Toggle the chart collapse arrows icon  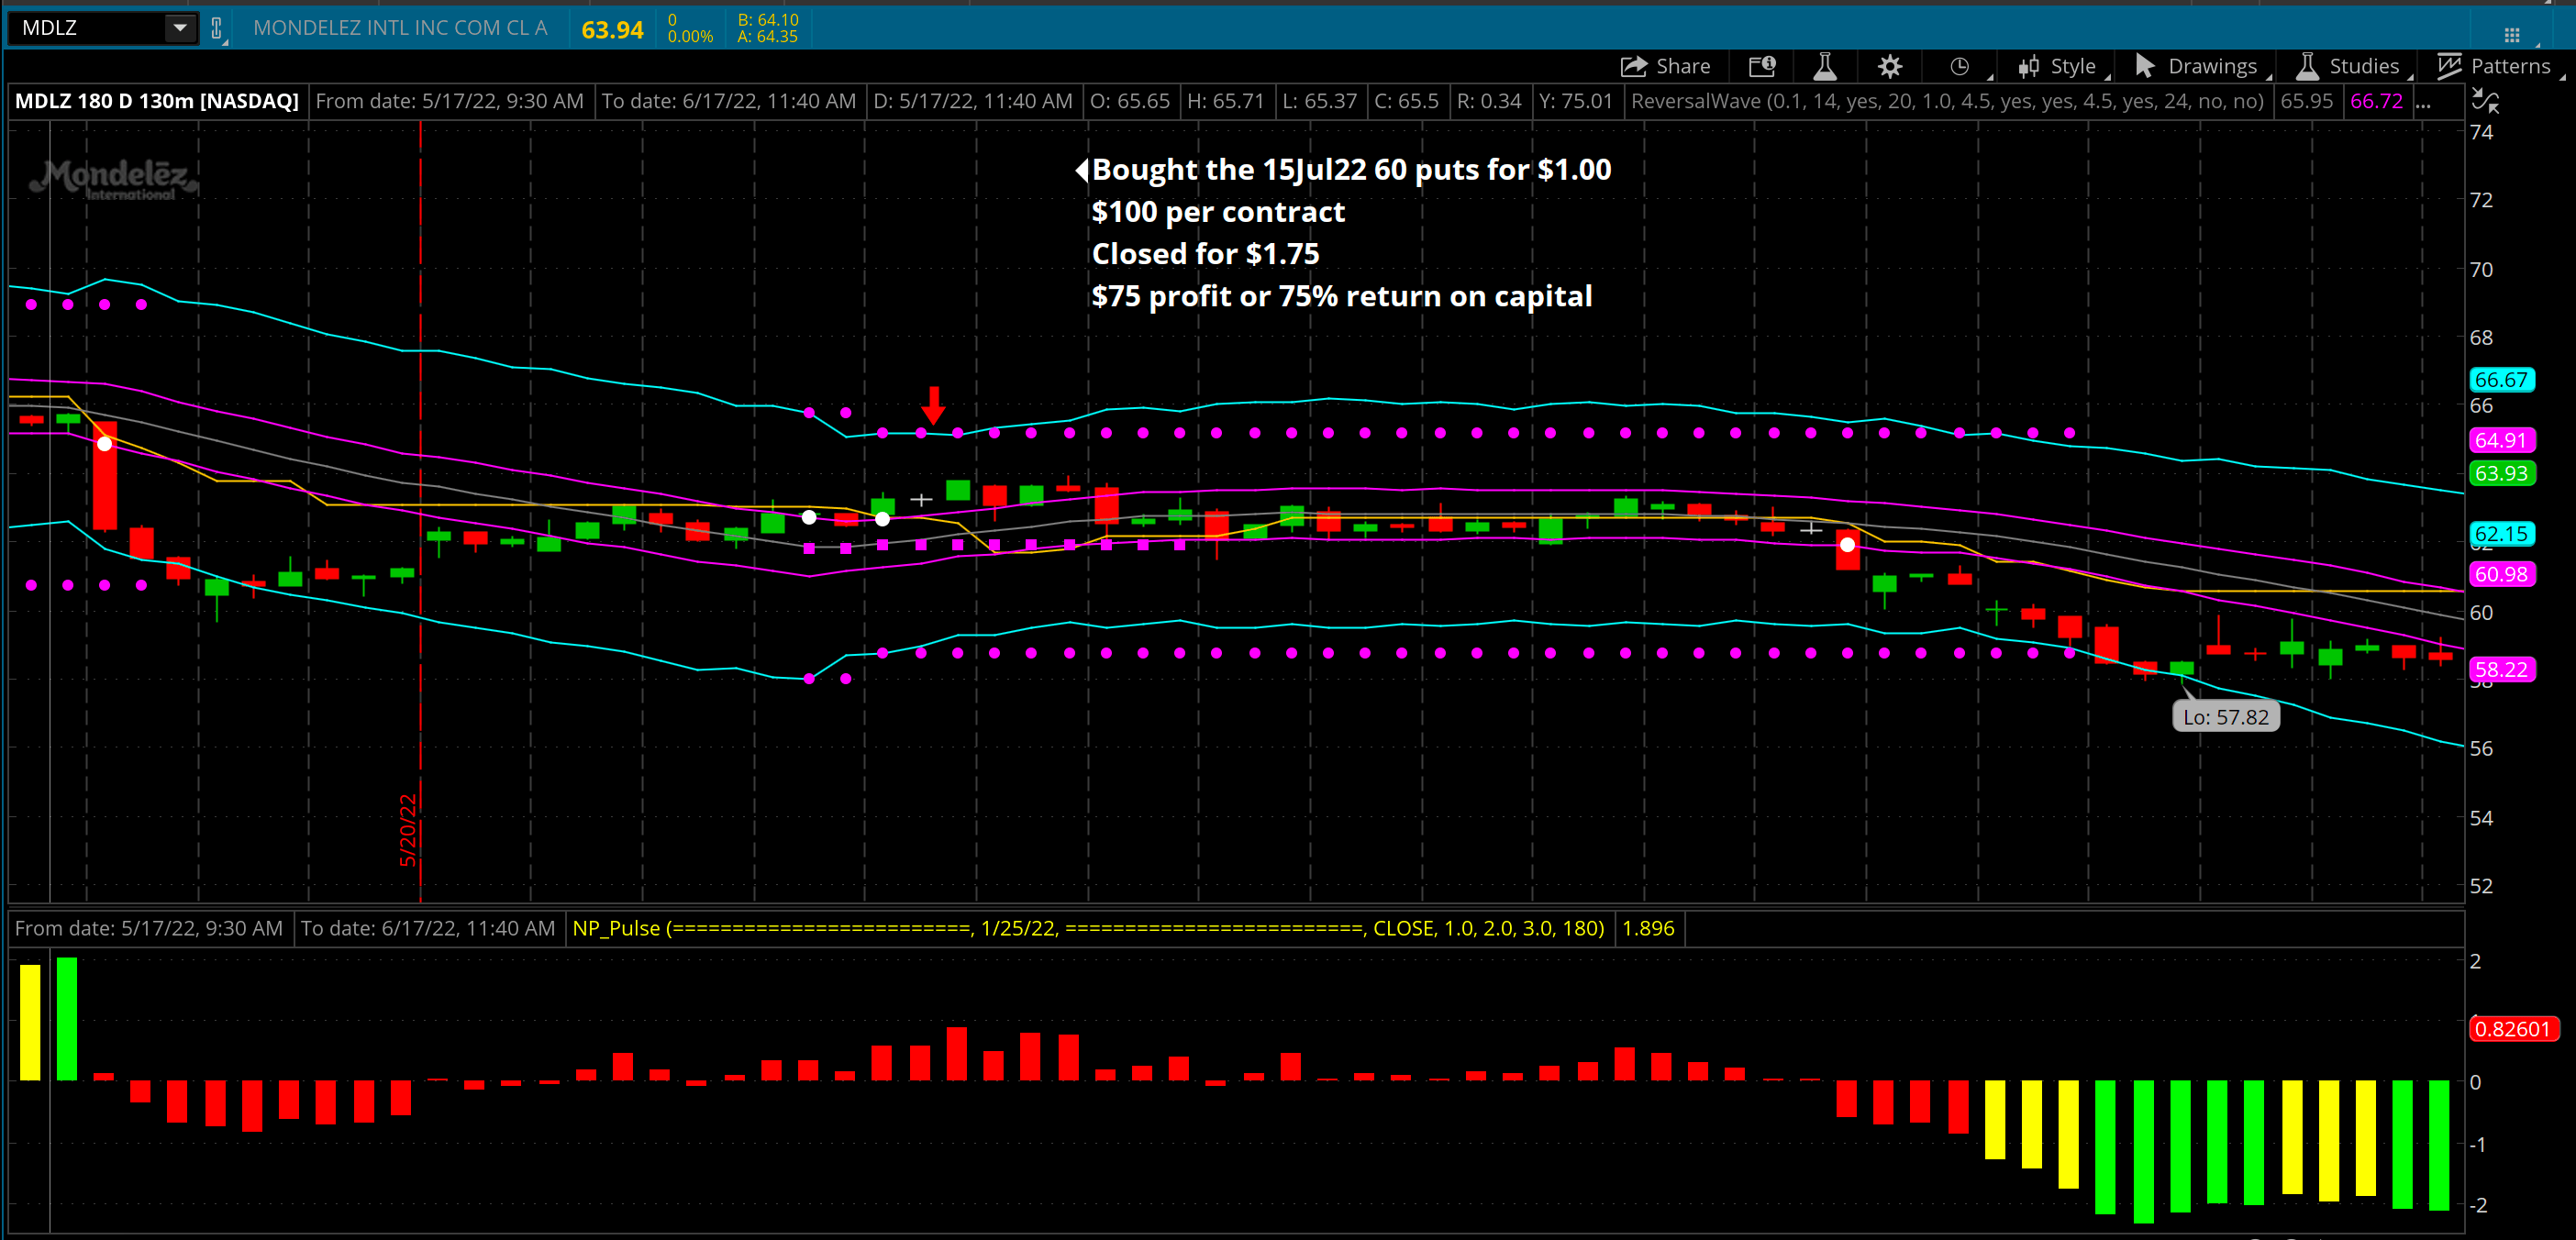point(2485,100)
